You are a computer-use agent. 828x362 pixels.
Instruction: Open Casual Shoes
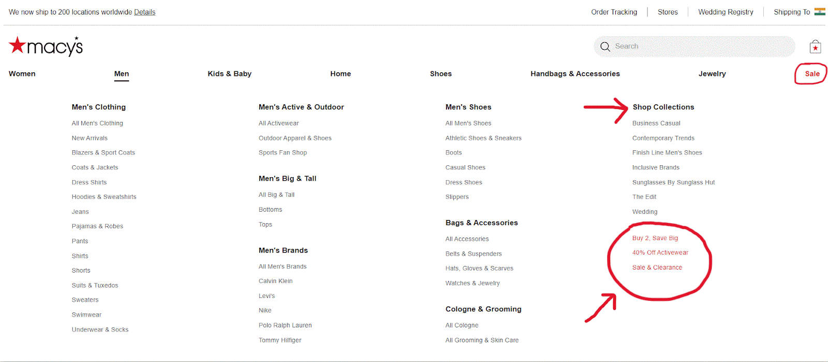point(465,168)
